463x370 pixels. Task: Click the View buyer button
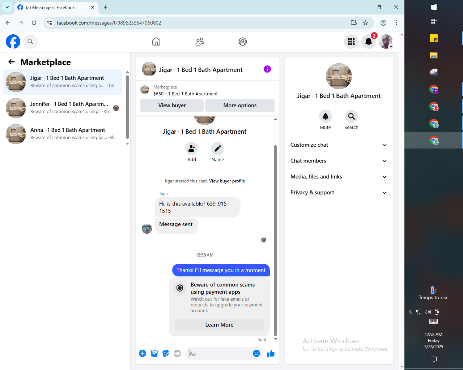tap(172, 106)
